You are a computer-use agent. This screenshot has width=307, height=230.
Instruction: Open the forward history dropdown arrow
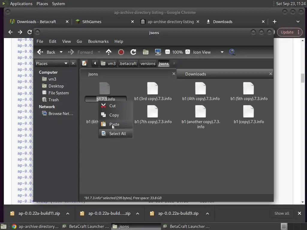(99, 52)
